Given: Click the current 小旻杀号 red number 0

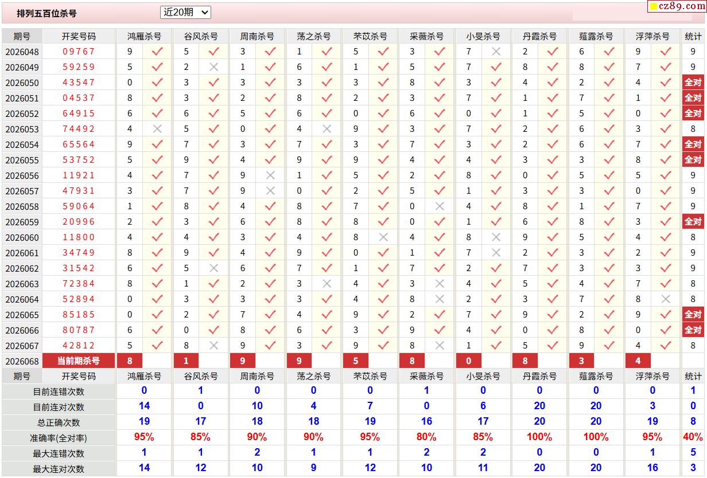Looking at the screenshot, I should (469, 361).
